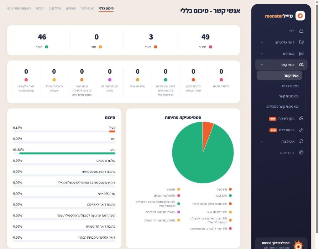This screenshot has height=249, width=319.
Task: Click the yellow dot beside חזר stat
Action: click(x=100, y=47)
